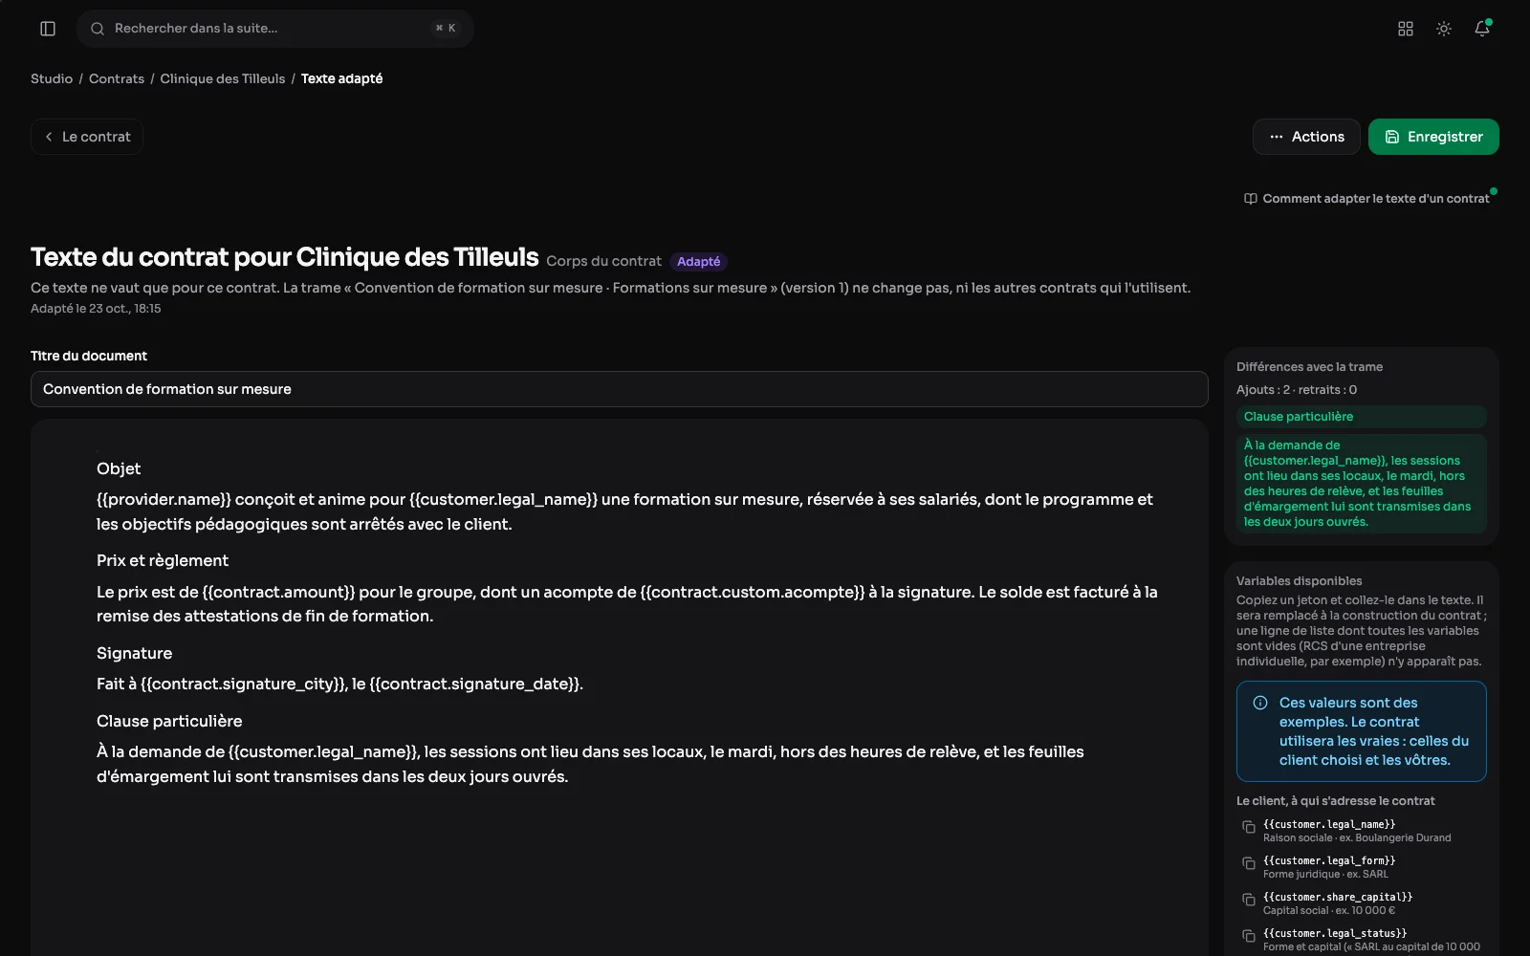Image resolution: width=1530 pixels, height=956 pixels.
Task: Navigate to Studio breadcrumb
Action: (52, 78)
